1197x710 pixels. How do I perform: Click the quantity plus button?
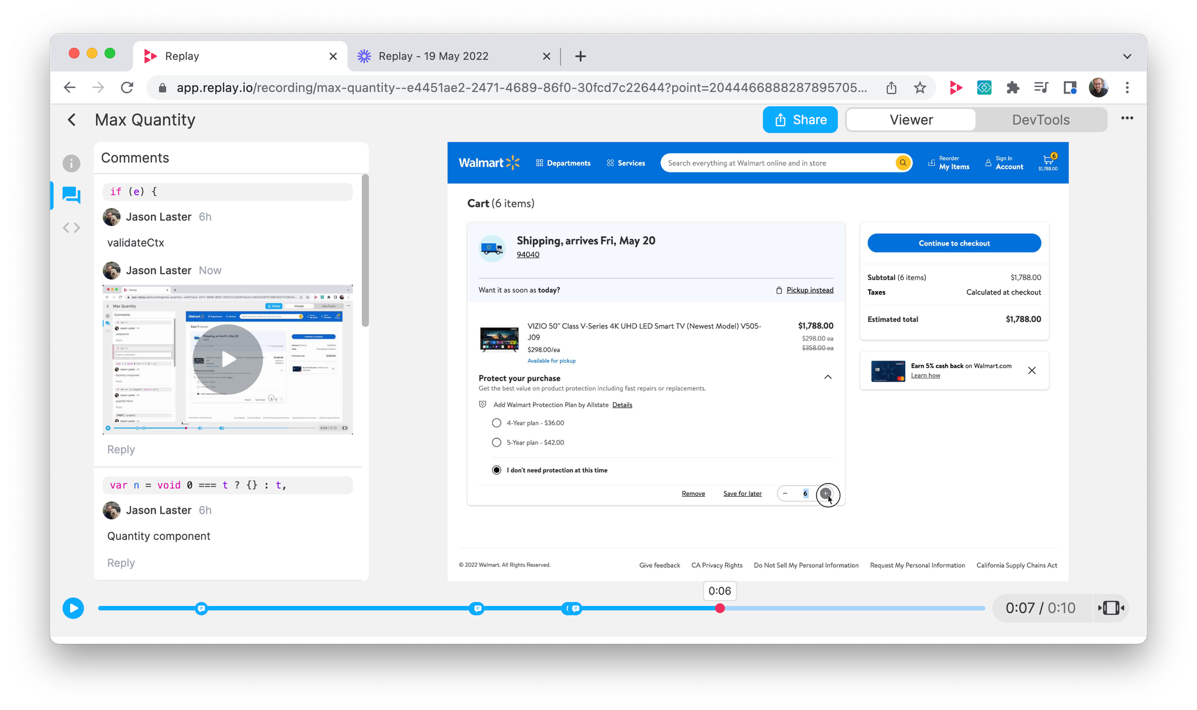(x=825, y=494)
